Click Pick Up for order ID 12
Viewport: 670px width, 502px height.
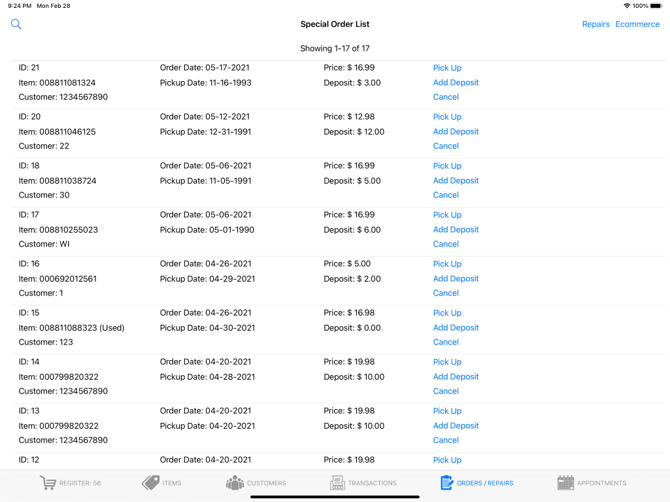(x=447, y=460)
